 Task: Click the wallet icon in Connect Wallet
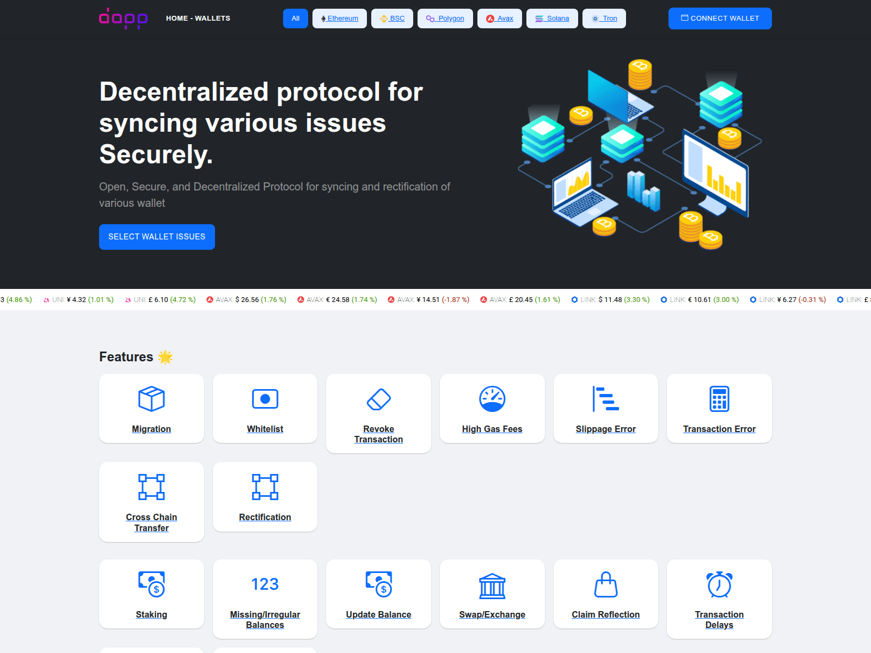pyautogui.click(x=685, y=18)
